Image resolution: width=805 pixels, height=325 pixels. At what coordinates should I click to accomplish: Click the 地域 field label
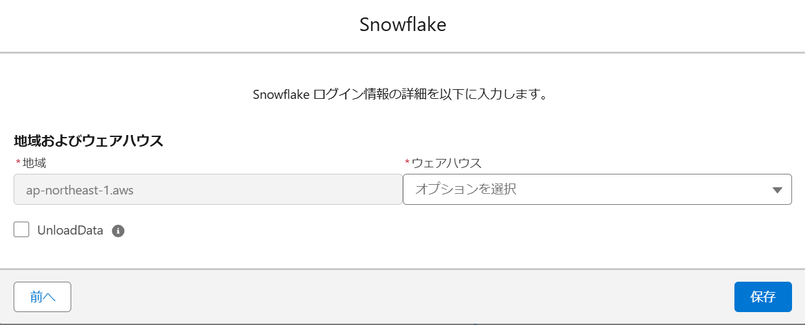(34, 163)
